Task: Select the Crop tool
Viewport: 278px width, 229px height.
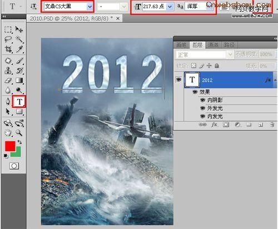Action: (x=8, y=49)
